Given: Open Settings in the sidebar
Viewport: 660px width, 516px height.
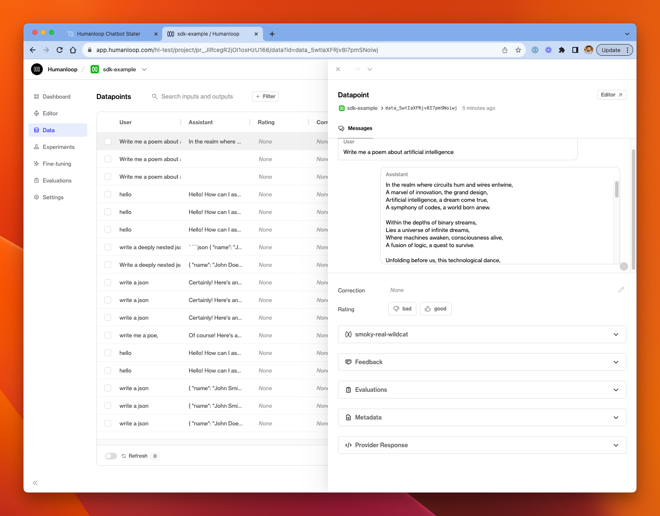Looking at the screenshot, I should [58, 197].
